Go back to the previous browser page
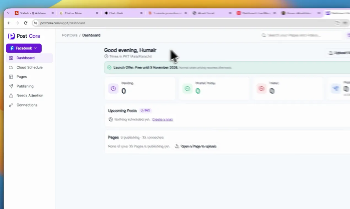350x209 pixels. click(9, 23)
